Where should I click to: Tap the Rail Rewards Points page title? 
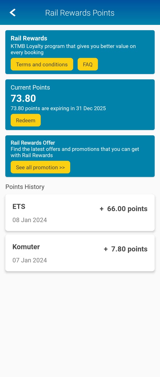[x=80, y=13]
